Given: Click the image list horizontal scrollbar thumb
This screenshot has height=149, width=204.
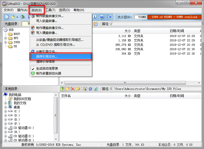Looking at the screenshot, I should pos(125,83).
